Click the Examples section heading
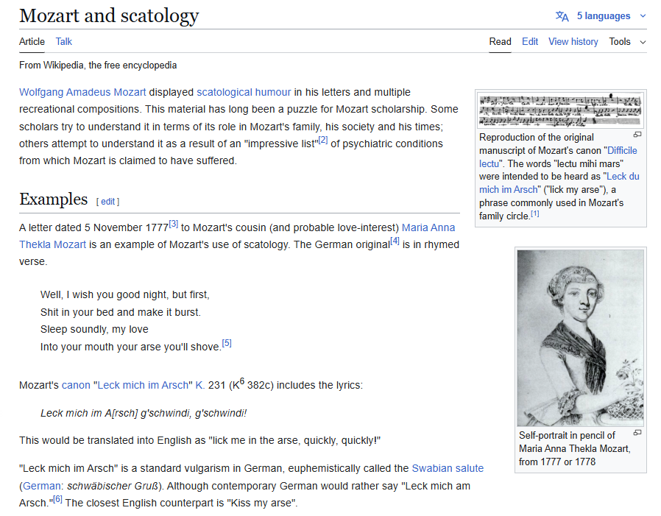 54,199
